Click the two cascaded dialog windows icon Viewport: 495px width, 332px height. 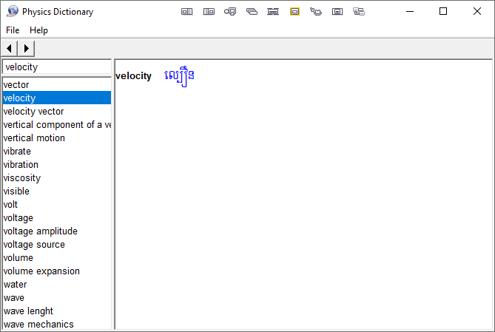[x=359, y=12]
